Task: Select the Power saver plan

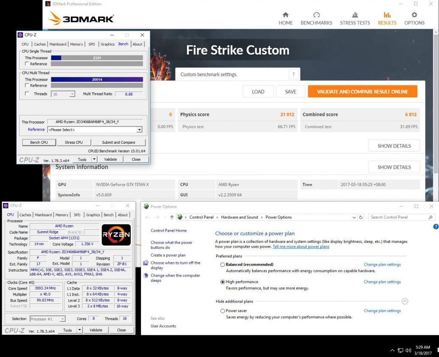Action: click(x=223, y=311)
